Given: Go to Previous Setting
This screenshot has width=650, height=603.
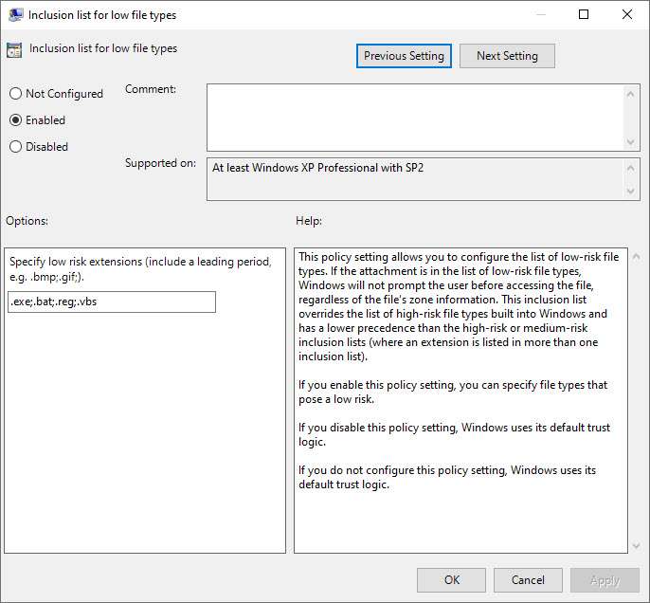Looking at the screenshot, I should coord(404,56).
